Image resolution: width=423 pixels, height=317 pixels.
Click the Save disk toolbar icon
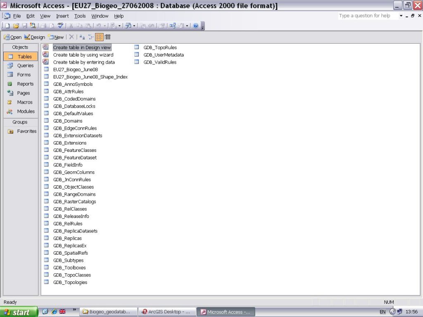pyautogui.click(x=24, y=26)
